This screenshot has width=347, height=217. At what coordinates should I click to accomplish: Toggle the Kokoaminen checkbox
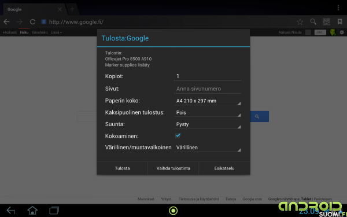tap(178, 135)
